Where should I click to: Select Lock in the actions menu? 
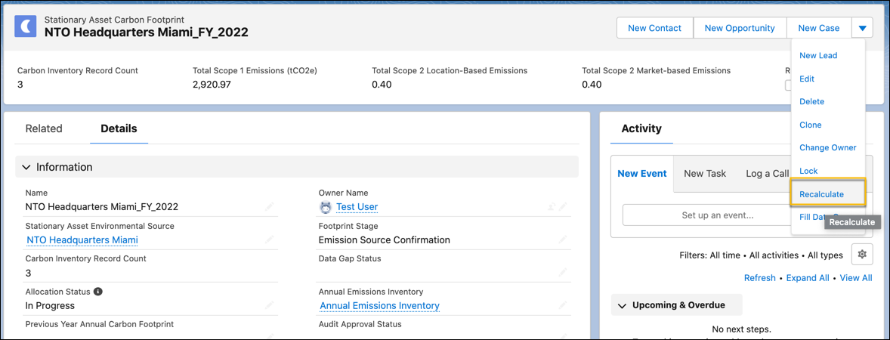[x=808, y=171]
